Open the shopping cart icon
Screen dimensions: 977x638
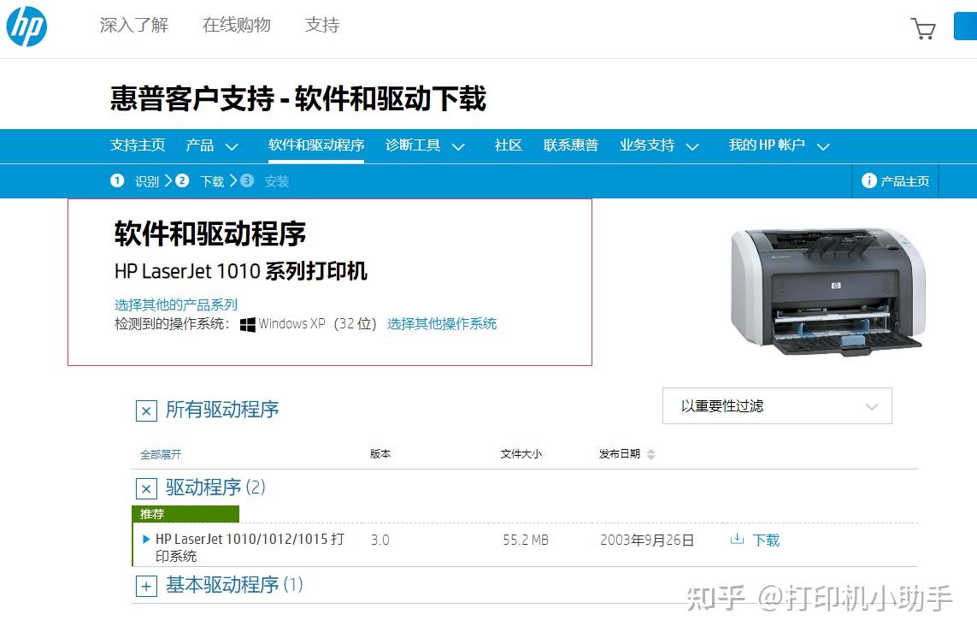tap(923, 27)
